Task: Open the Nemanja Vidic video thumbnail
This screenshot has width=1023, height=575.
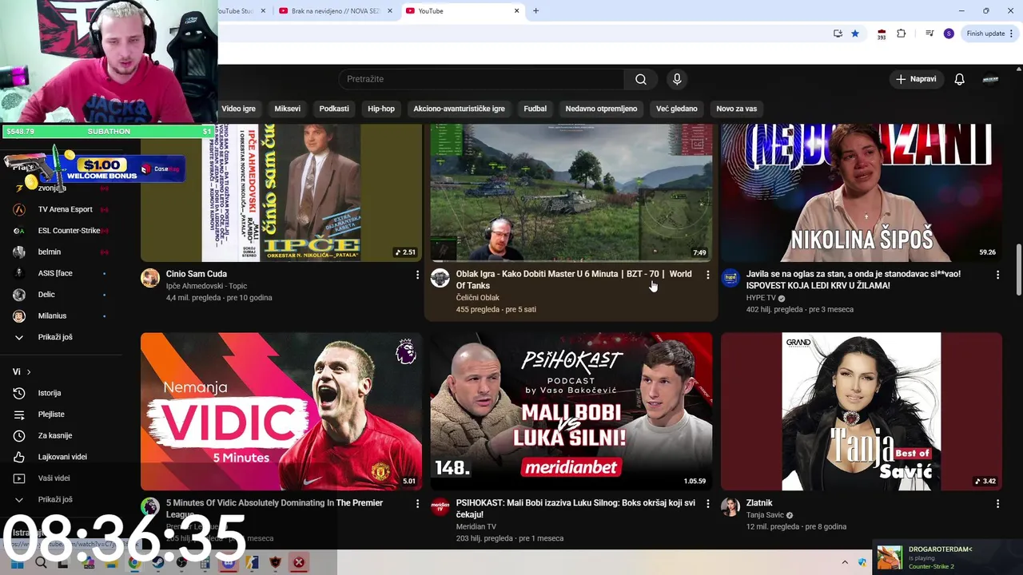Action: 281,411
